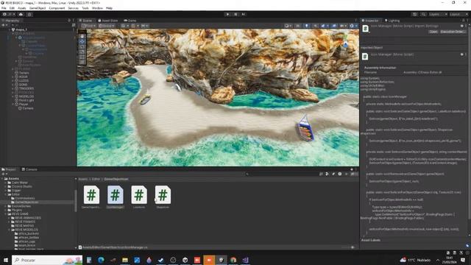This screenshot has height=265, width=471.
Task: Open the version control settings icon
Action: coord(29,14)
